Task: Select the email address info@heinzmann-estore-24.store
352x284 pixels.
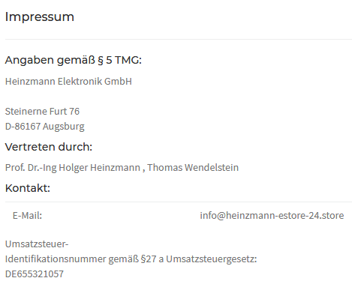Action: pos(272,215)
